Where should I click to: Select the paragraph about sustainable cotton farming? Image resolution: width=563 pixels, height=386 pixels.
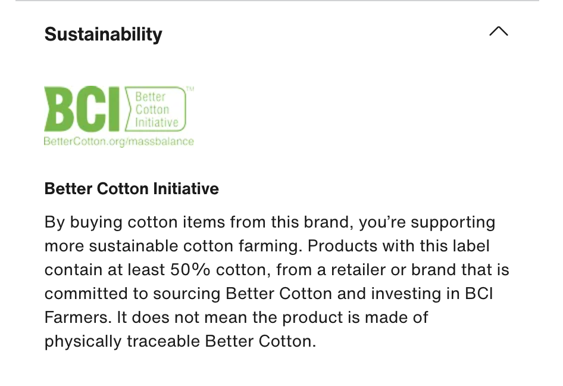click(277, 281)
